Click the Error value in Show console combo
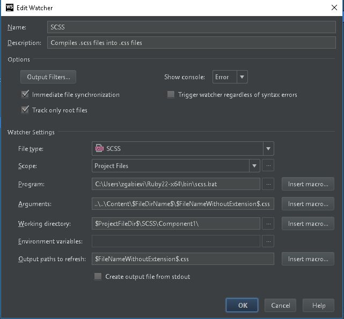Viewport: 344px width, 319px height. (x=222, y=77)
